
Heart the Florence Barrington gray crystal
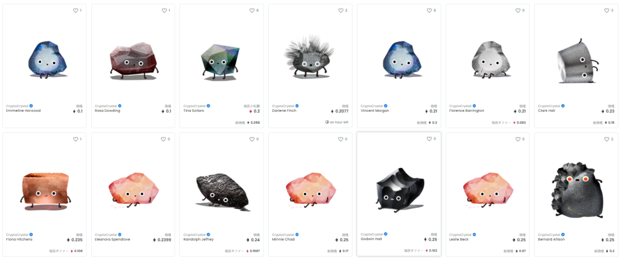[517, 11]
